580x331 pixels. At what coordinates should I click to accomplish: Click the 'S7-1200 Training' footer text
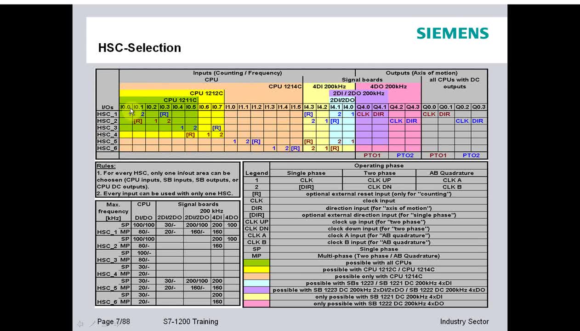coord(191,322)
